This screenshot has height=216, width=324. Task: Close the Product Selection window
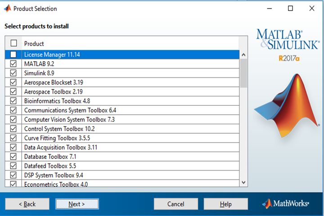point(312,9)
